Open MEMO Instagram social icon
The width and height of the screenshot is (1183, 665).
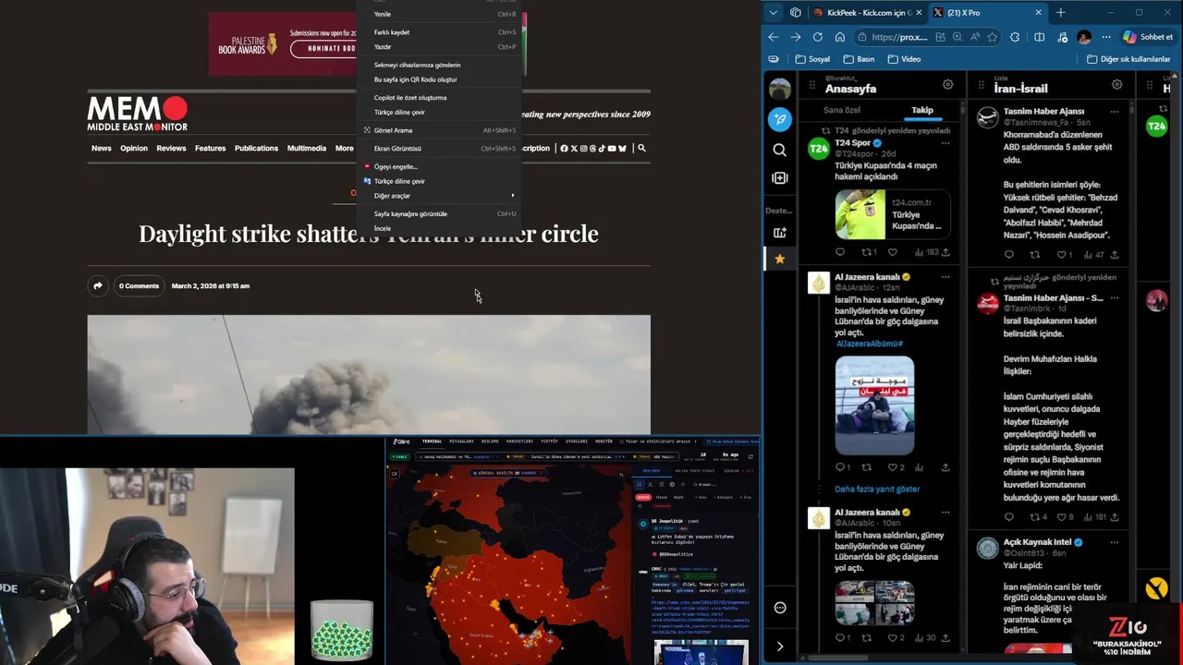[583, 148]
